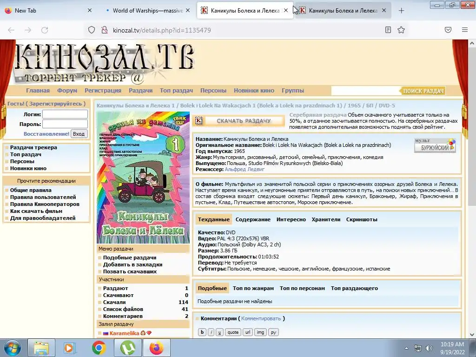The image size is (476, 357).
Task: Insert url tag in comment editor
Action: [x=248, y=332]
